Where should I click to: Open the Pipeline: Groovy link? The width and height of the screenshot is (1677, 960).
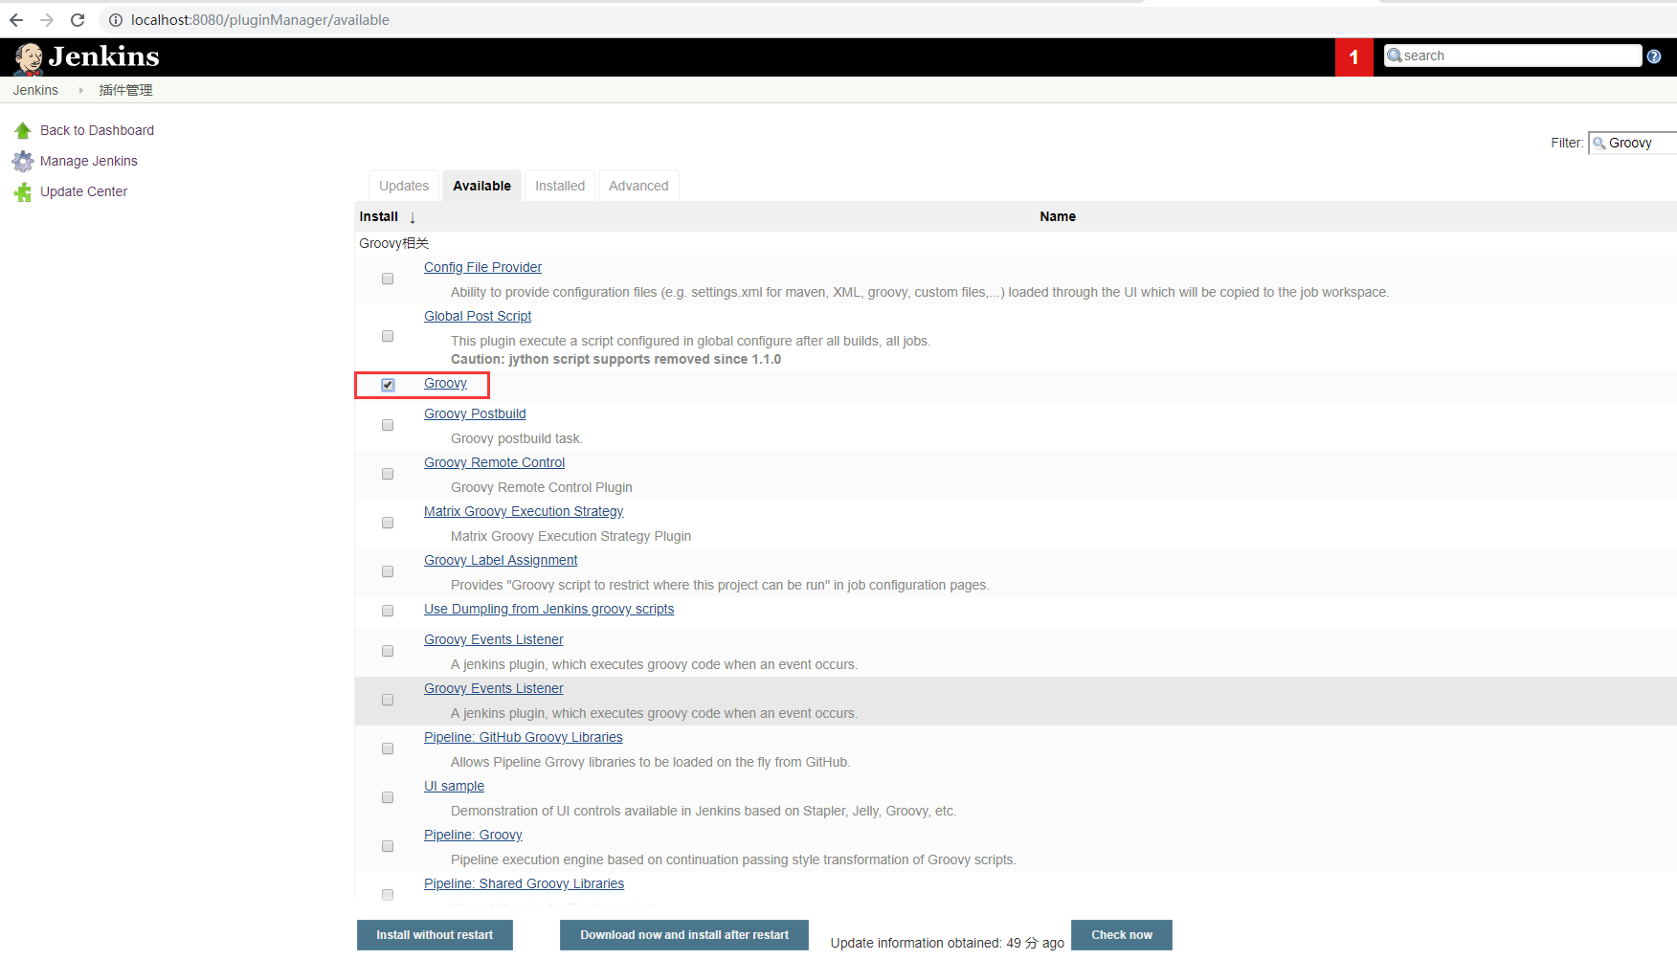pos(473,835)
